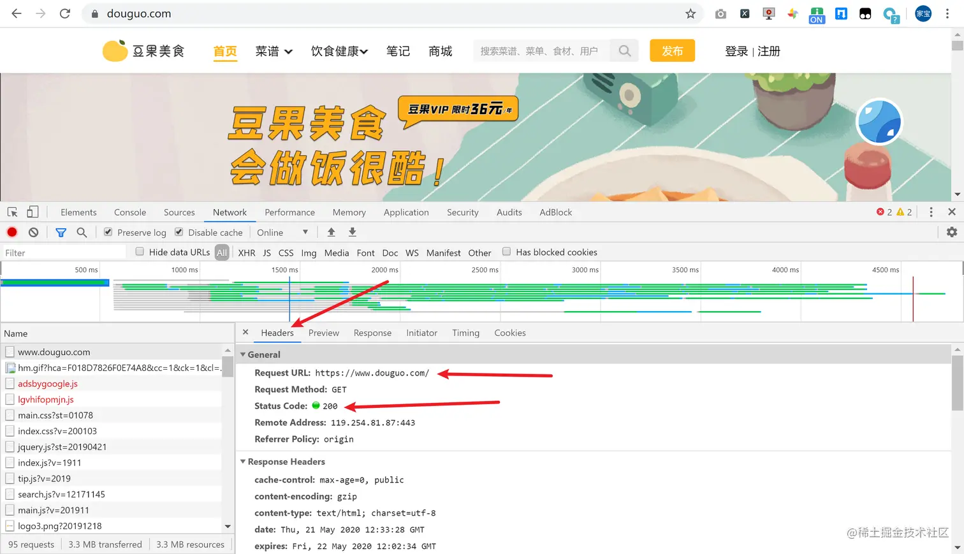
Task: Select www.douguo.com request row
Action: [112, 352]
